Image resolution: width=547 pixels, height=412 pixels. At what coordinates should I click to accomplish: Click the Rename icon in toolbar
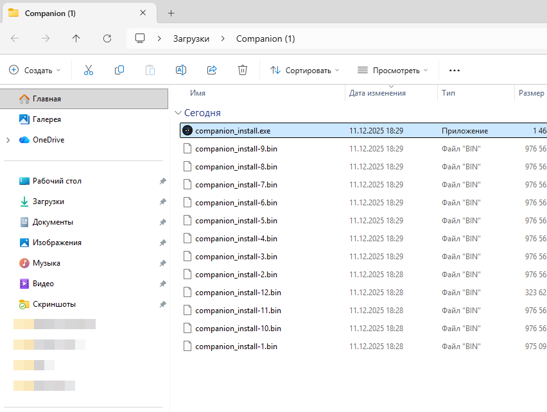pyautogui.click(x=181, y=70)
